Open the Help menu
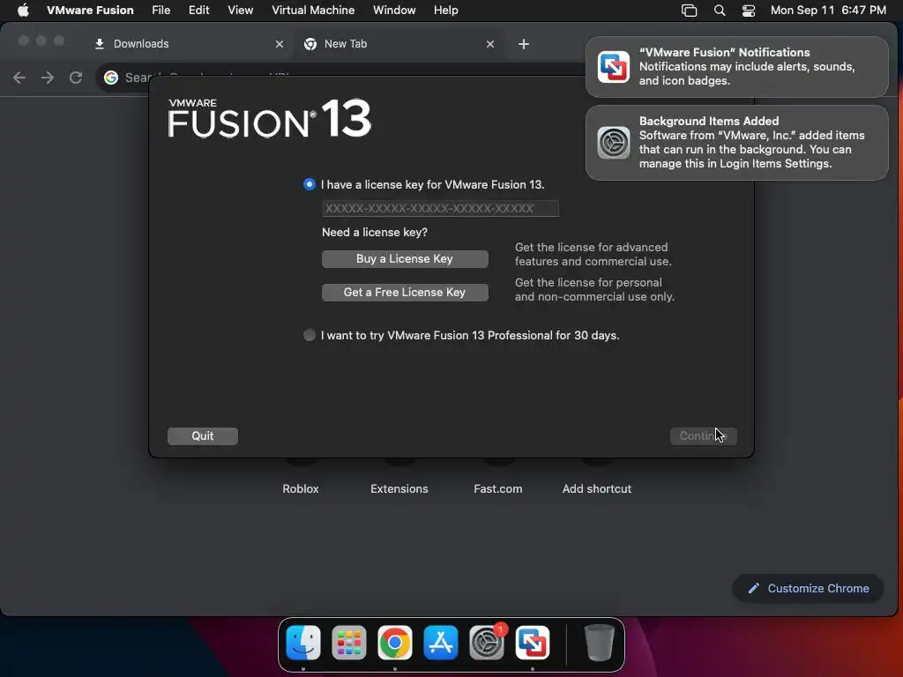 pyautogui.click(x=445, y=11)
